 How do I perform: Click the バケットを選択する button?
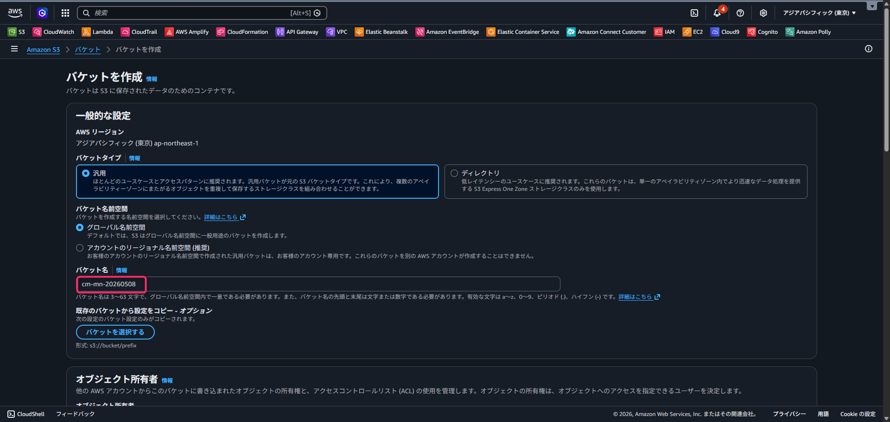(x=115, y=332)
